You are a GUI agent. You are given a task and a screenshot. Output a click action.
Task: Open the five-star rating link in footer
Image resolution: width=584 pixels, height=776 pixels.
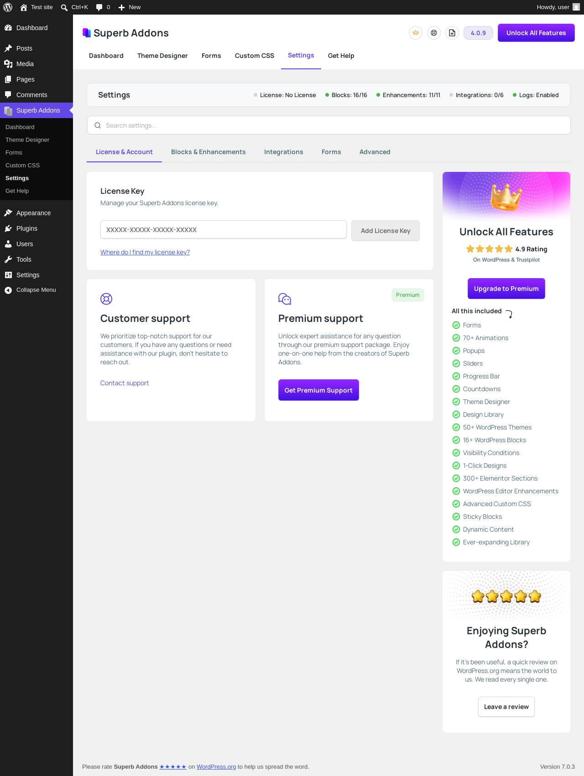[x=173, y=767]
